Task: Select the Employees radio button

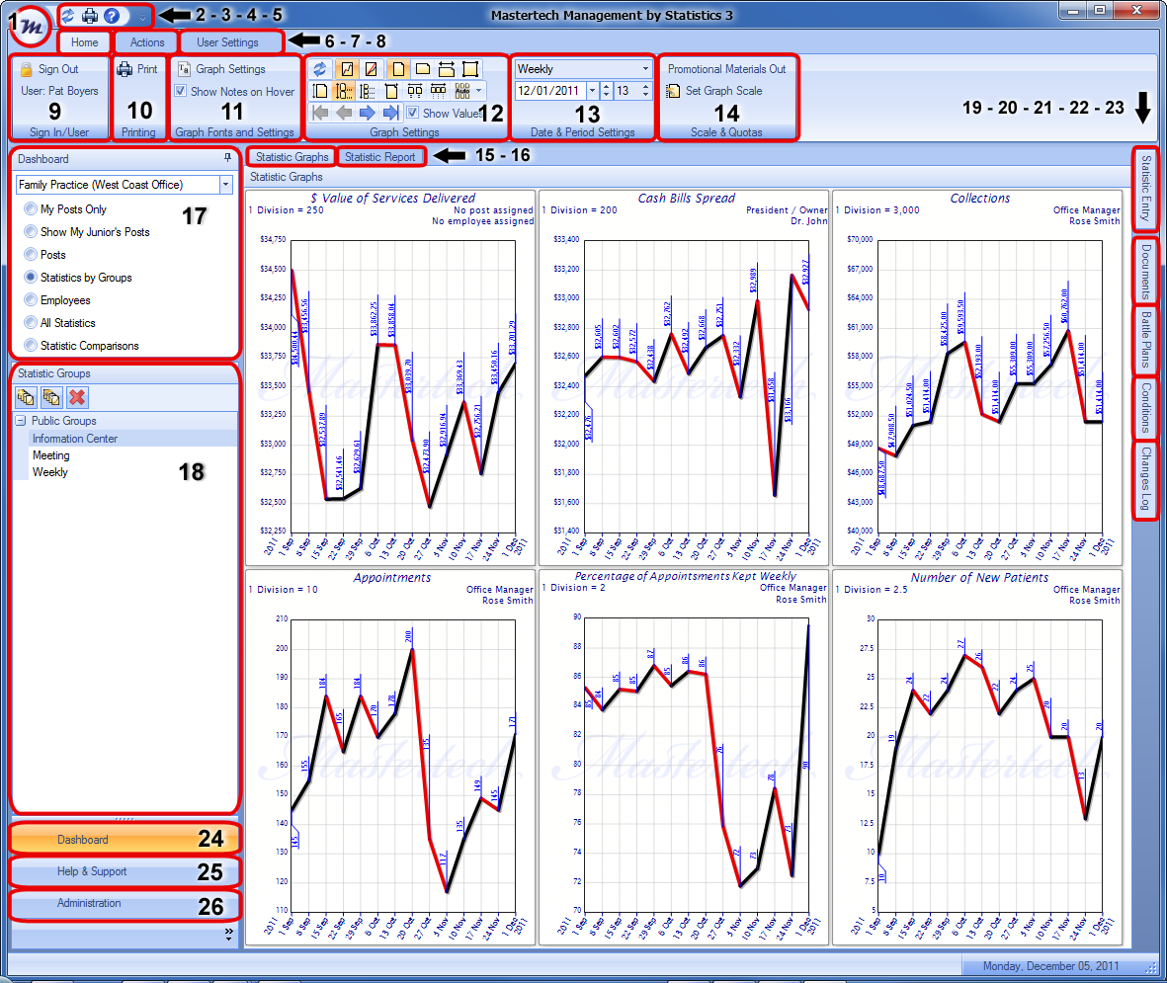Action: (x=31, y=300)
